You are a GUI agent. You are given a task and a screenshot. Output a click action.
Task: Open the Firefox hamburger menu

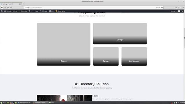click(x=183, y=8)
